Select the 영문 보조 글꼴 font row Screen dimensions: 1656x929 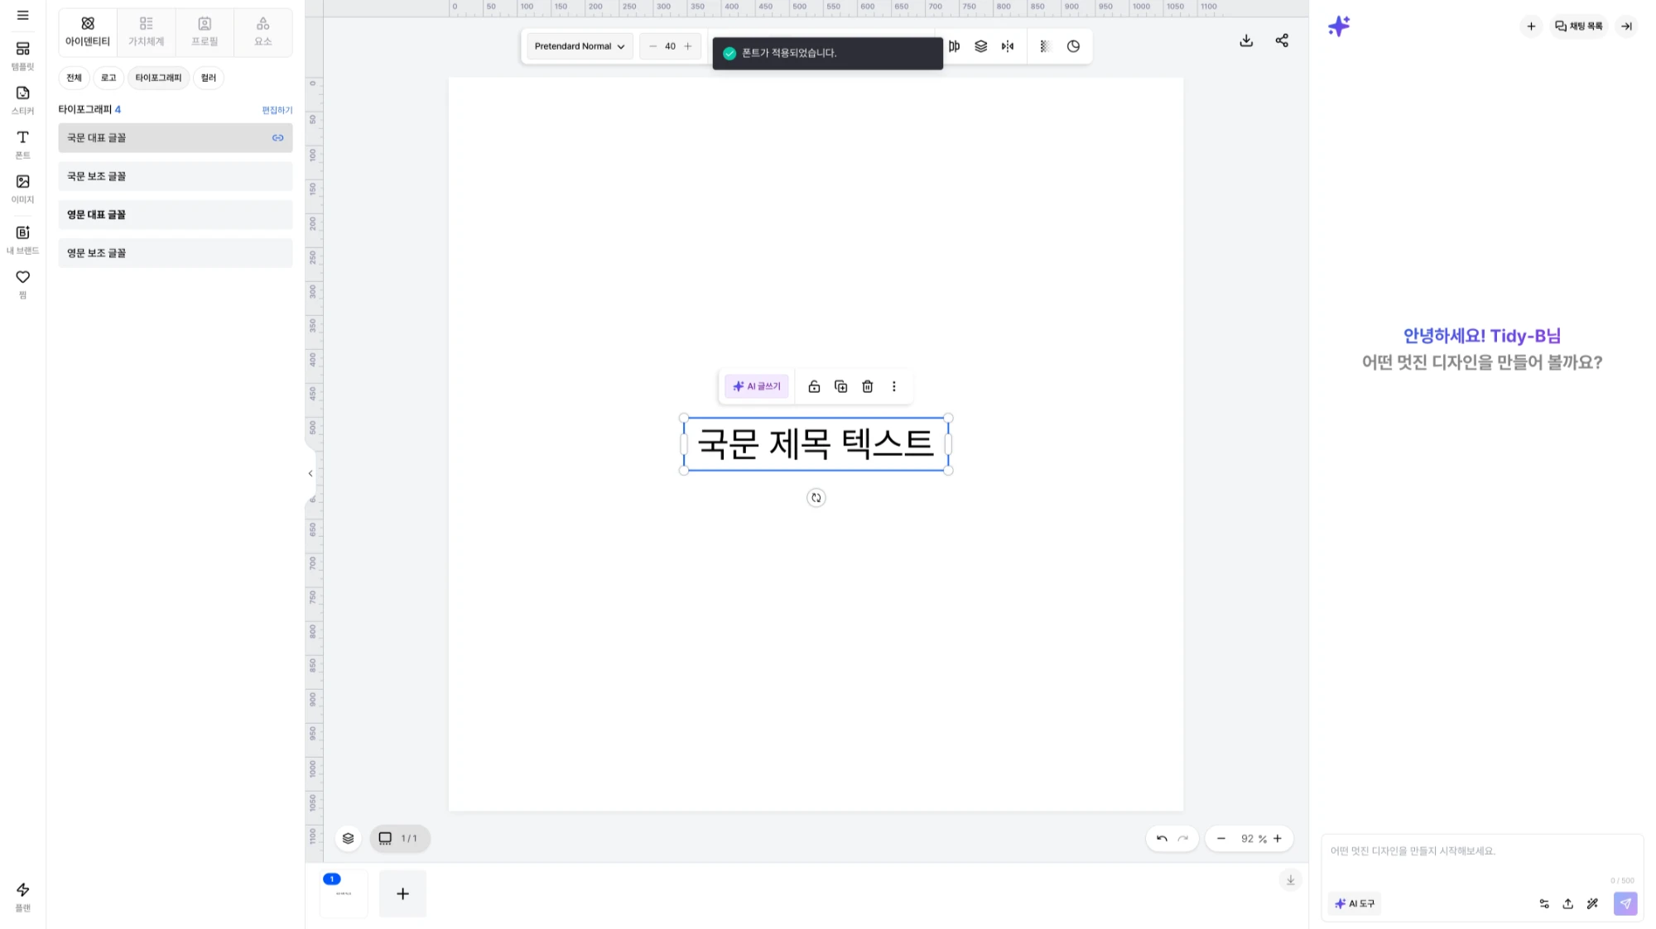(x=176, y=253)
